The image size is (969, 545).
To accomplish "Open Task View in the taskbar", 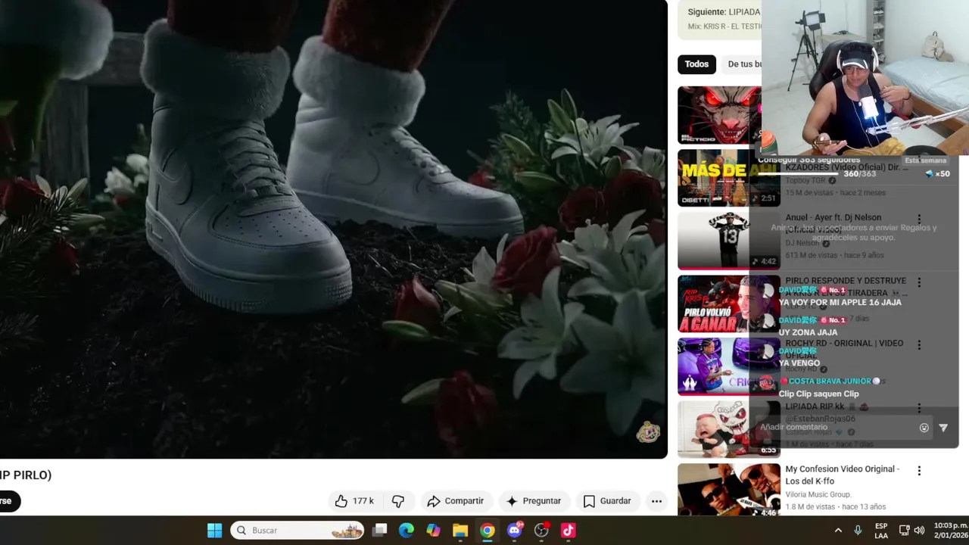I will tap(380, 531).
